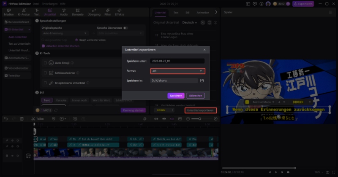Image resolution: width=338 pixels, height=177 pixels.
Task: Open the Filter panel
Action: click(x=108, y=12)
